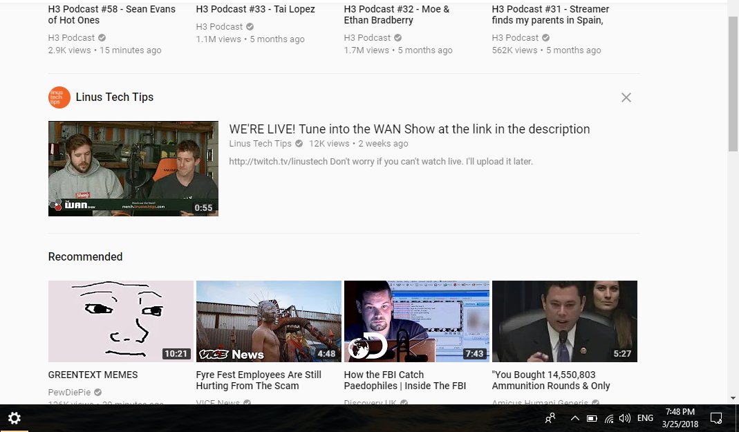Click '1.1M views • 5 months ago' text

click(250, 39)
